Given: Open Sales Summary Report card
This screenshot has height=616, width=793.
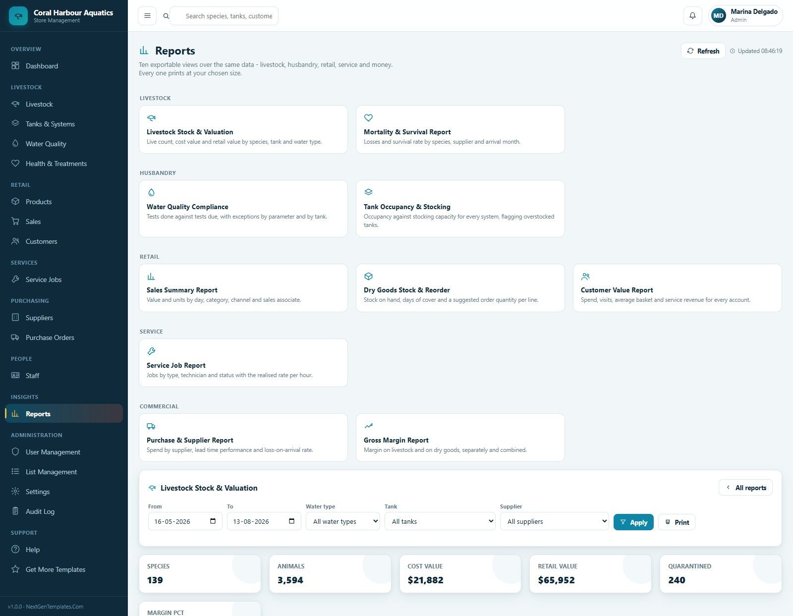Looking at the screenshot, I should click(x=243, y=287).
